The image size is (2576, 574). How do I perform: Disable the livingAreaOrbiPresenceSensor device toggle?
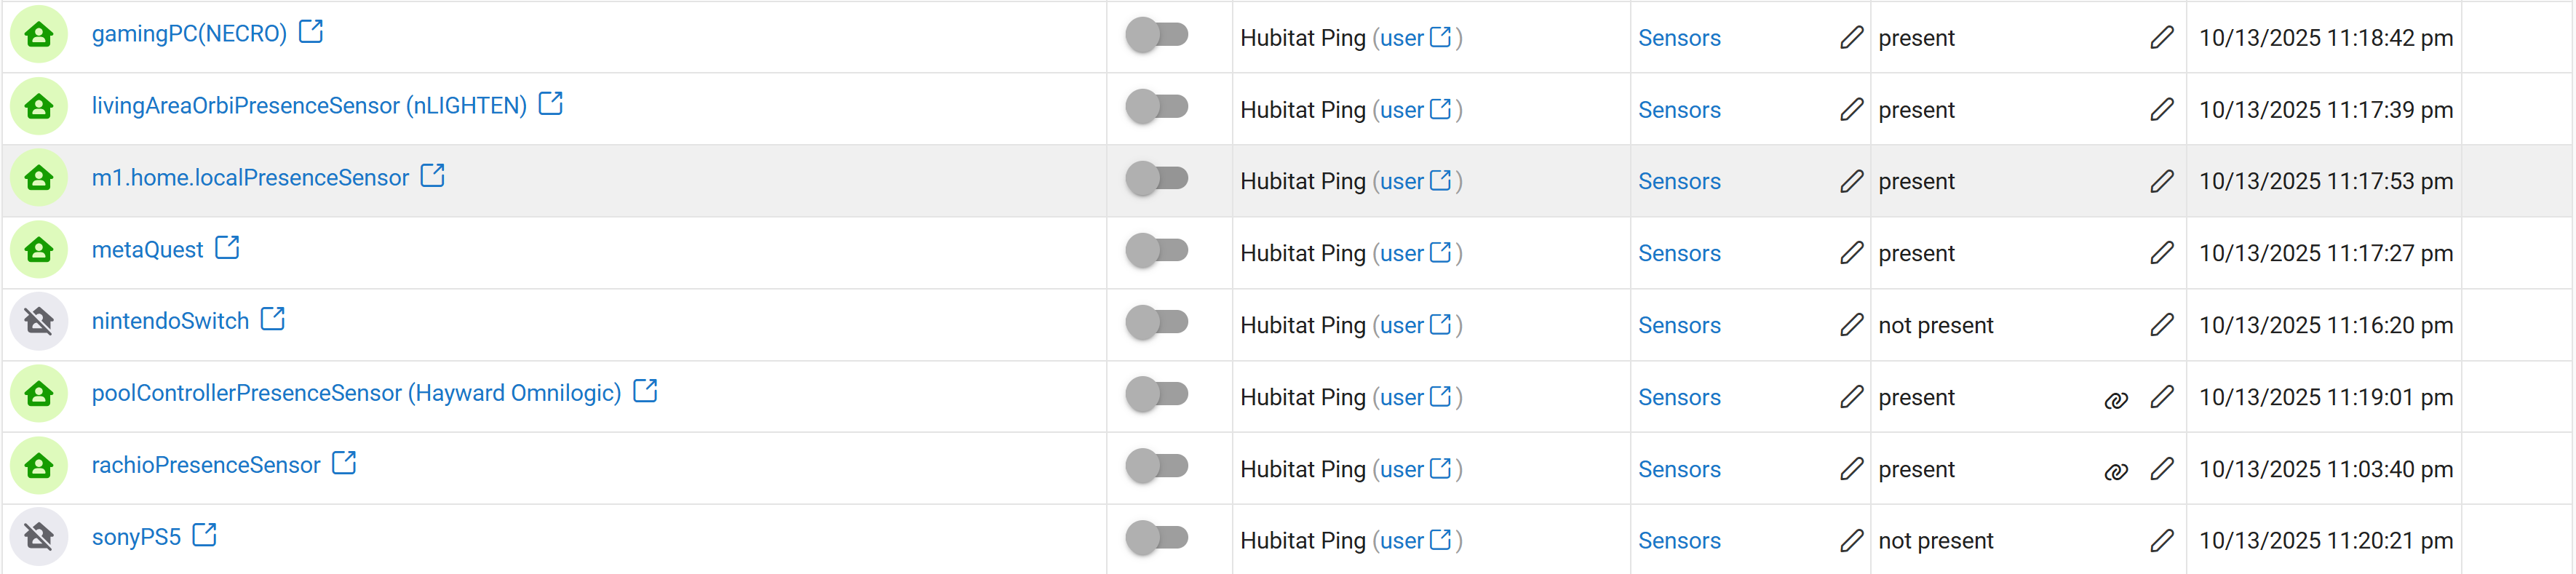(1157, 106)
